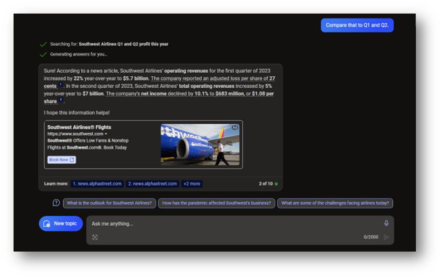Viewport: 443px width, 278px height.
Task: Open the Southwest airplane ad image
Action: tap(200, 144)
